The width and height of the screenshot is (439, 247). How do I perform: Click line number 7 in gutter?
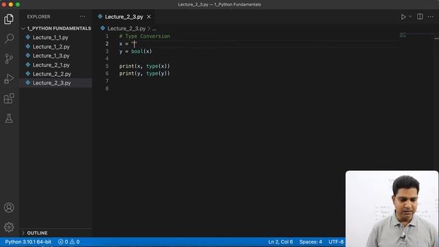pos(107,81)
